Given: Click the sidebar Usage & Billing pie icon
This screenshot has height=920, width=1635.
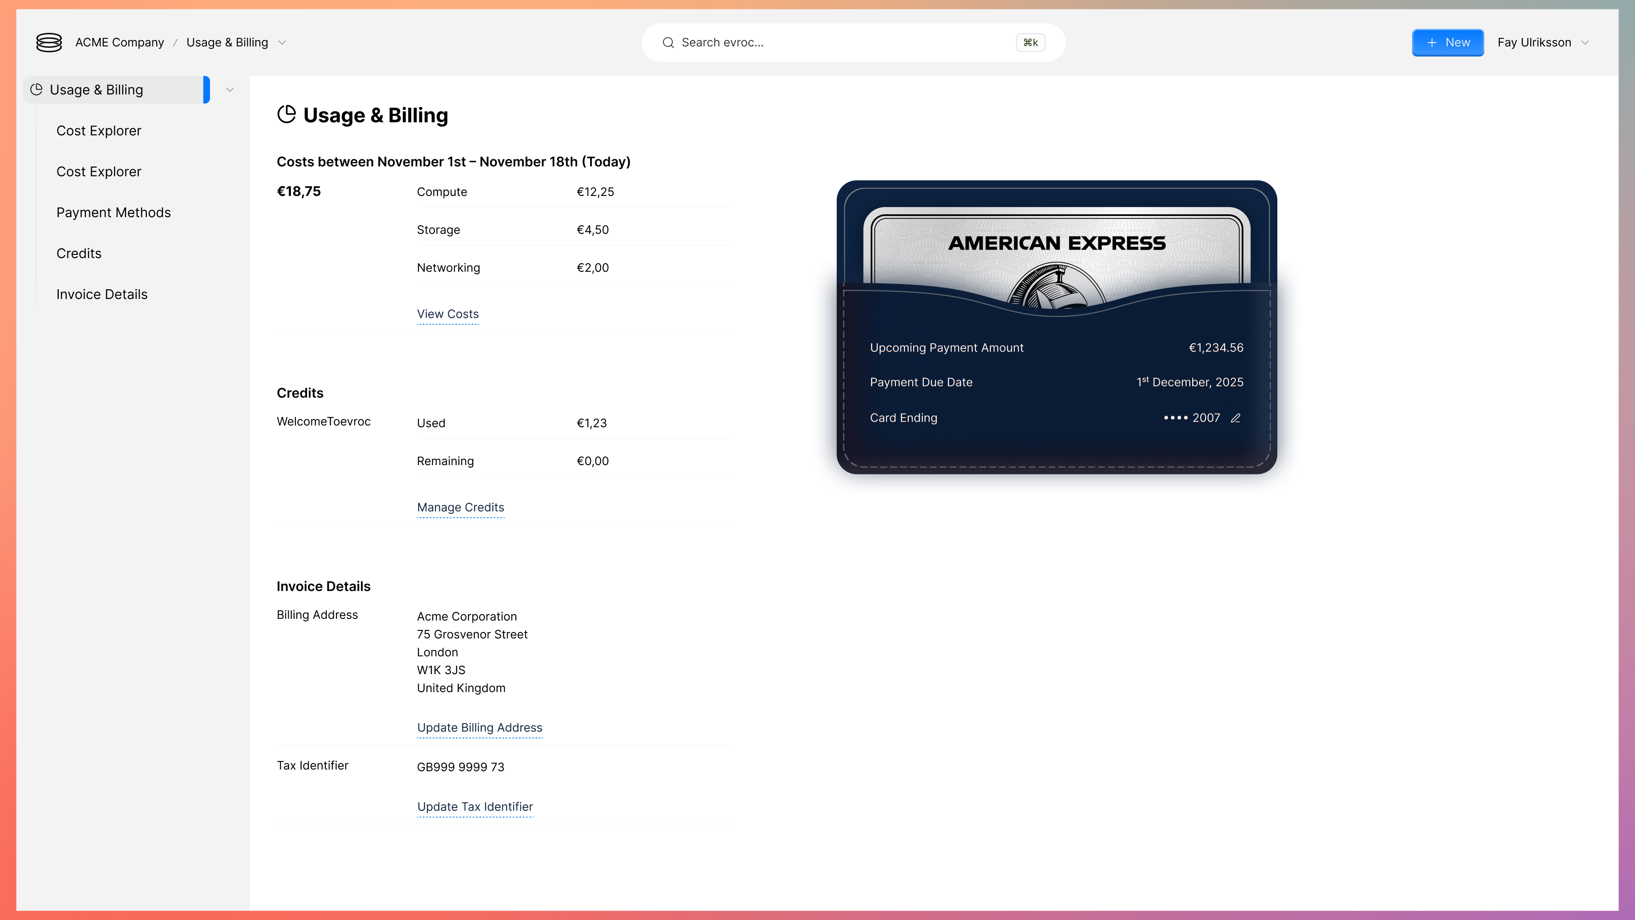Looking at the screenshot, I should 37,89.
